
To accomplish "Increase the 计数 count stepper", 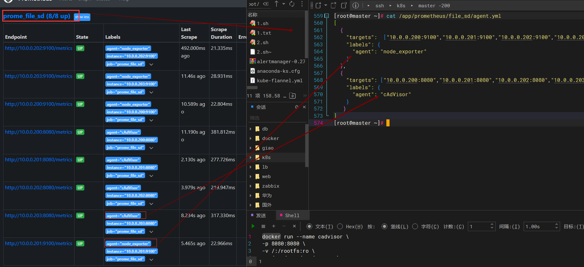I will coord(492,224).
